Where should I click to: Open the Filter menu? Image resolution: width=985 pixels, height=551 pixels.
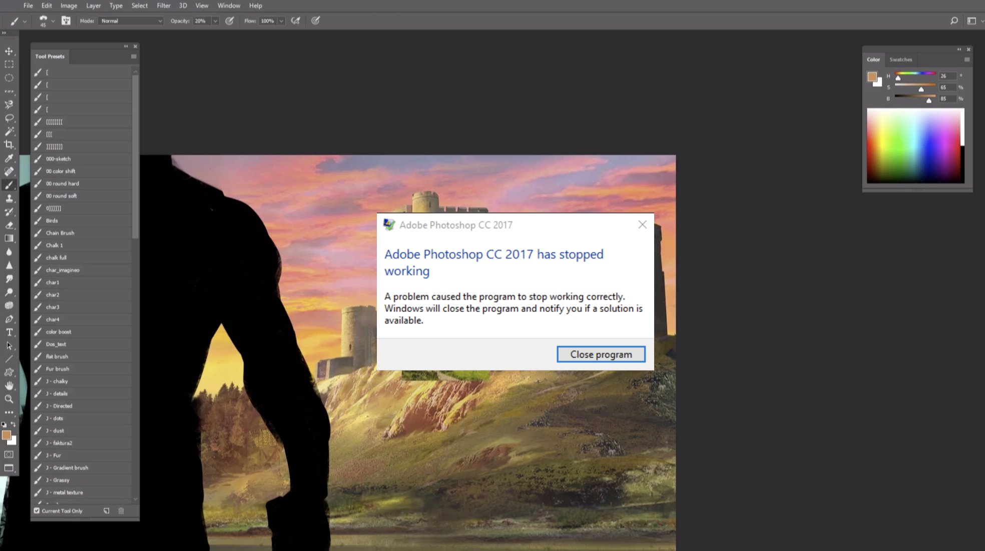(163, 5)
